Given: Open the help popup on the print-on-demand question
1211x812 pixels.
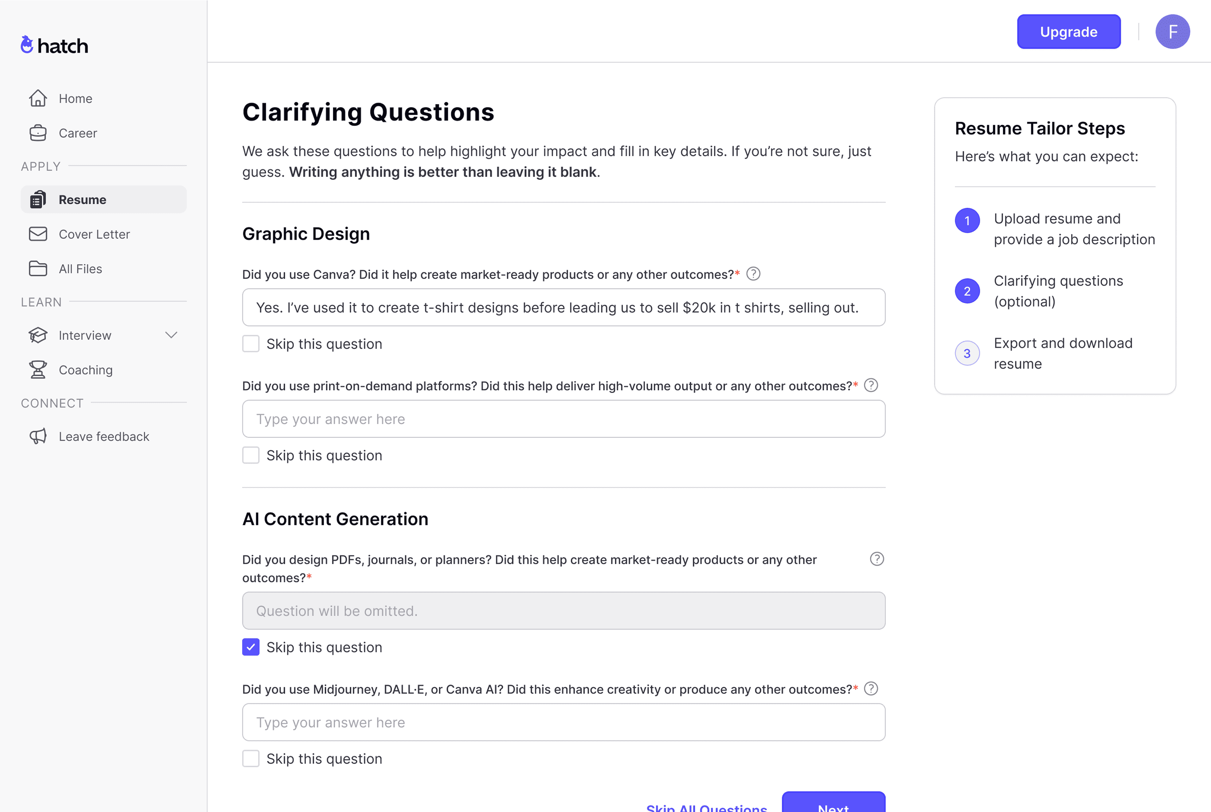Looking at the screenshot, I should coord(871,385).
